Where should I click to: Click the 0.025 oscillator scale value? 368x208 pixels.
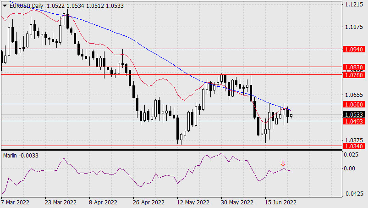coord(351,155)
